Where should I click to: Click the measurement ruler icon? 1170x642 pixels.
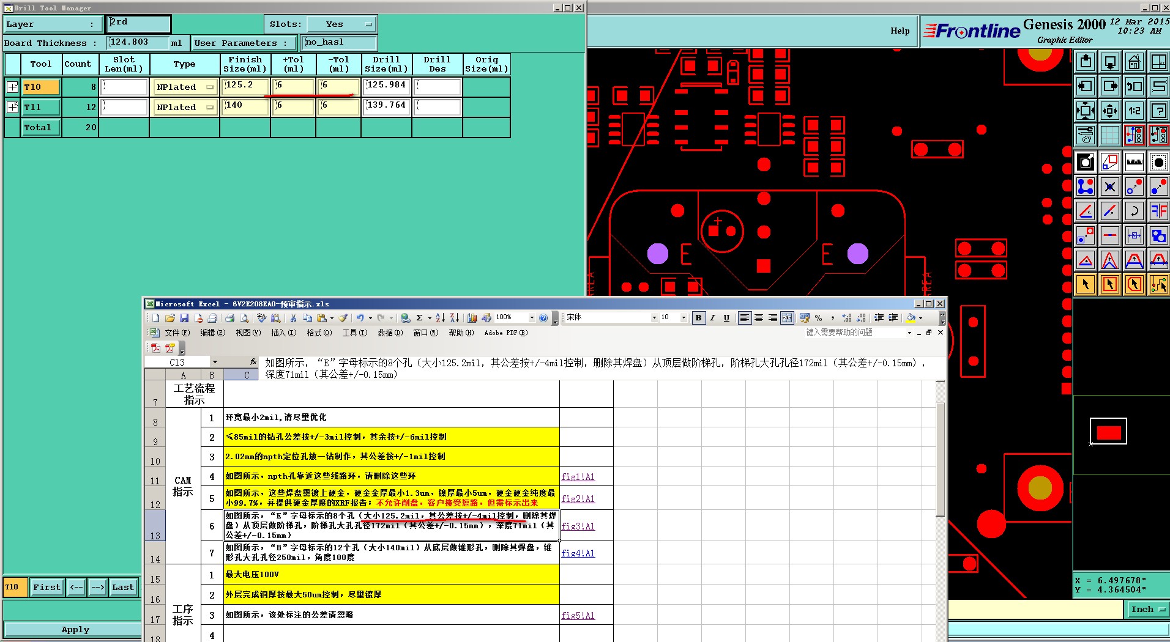[1134, 162]
